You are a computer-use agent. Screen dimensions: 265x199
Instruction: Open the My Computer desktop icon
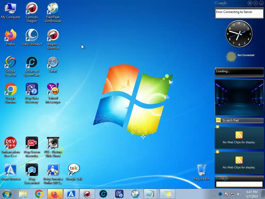[x=10, y=11]
